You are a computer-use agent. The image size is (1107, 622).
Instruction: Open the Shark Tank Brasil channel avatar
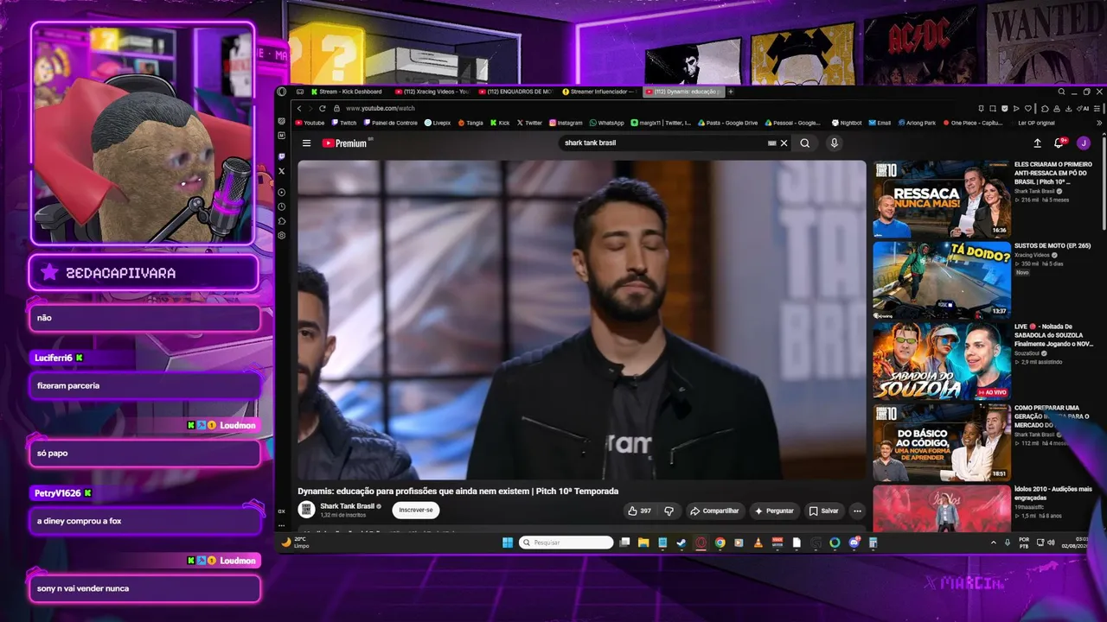(x=307, y=510)
